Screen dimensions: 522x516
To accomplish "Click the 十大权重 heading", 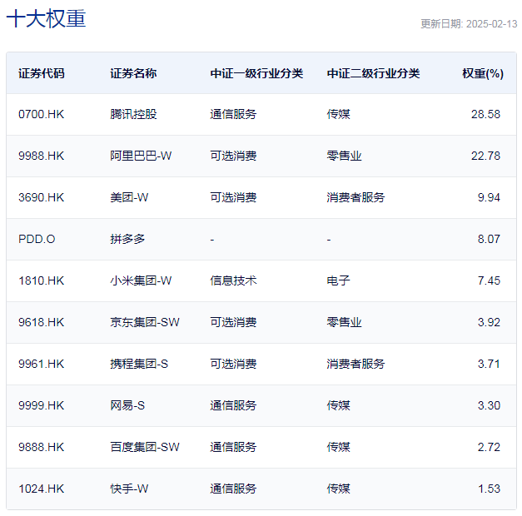I will click(47, 18).
